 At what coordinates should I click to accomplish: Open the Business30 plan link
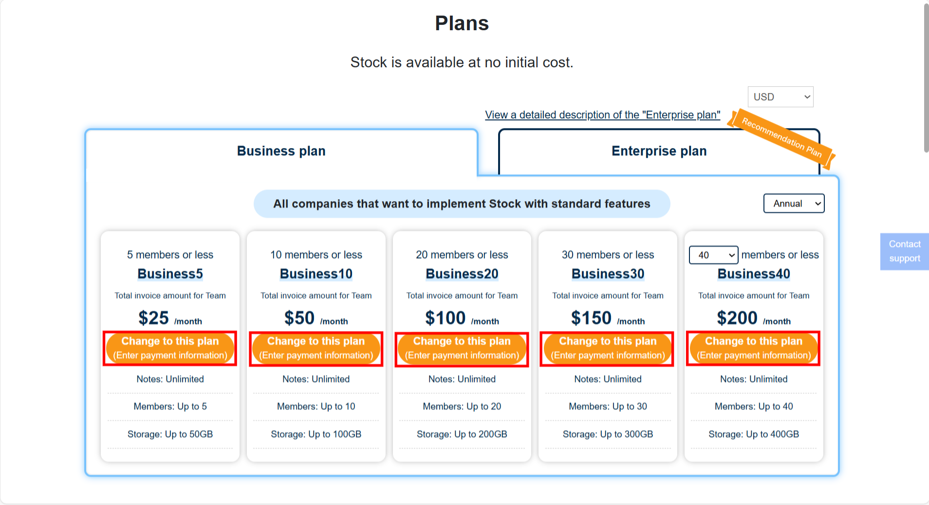tap(607, 274)
